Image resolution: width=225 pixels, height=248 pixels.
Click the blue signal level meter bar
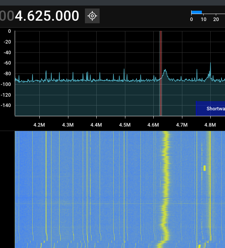click(x=196, y=12)
